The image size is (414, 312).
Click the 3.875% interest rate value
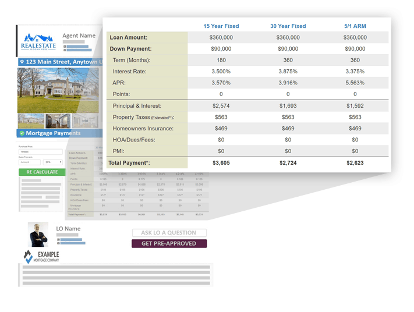pyautogui.click(x=288, y=72)
